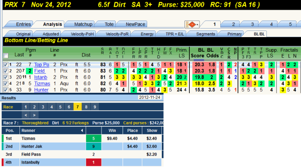Select the Istanbully result row
Image resolution: width=301 pixels, height=167 pixels.
[x=82, y=162]
